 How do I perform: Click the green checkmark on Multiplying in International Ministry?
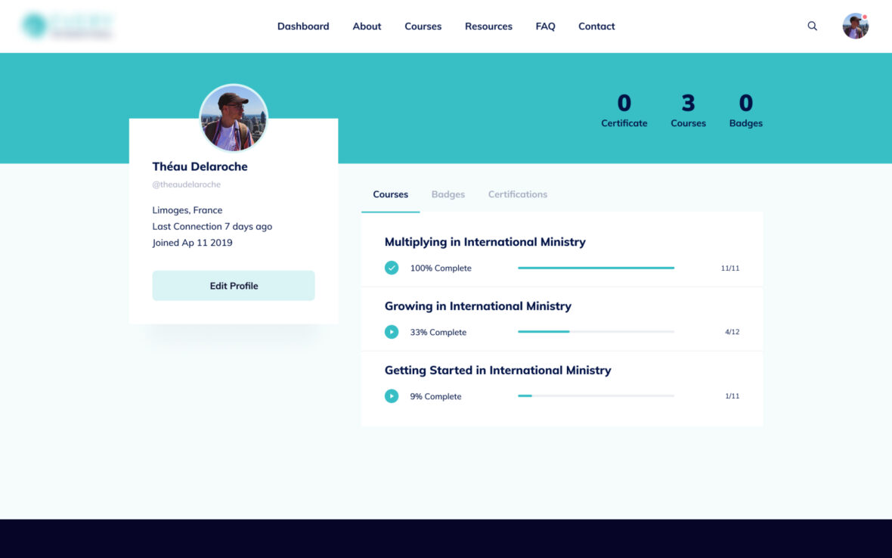pos(392,267)
